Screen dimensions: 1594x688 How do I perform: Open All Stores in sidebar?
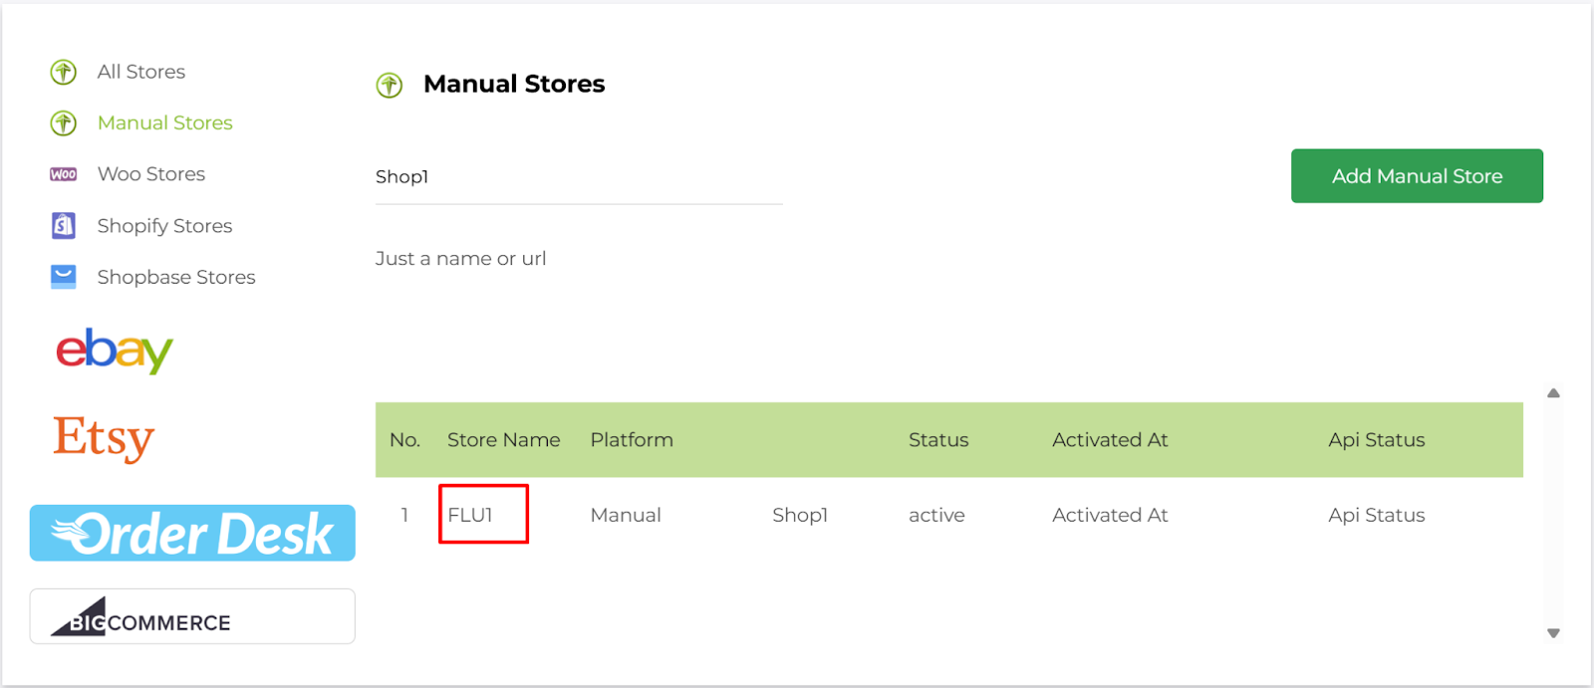click(141, 72)
